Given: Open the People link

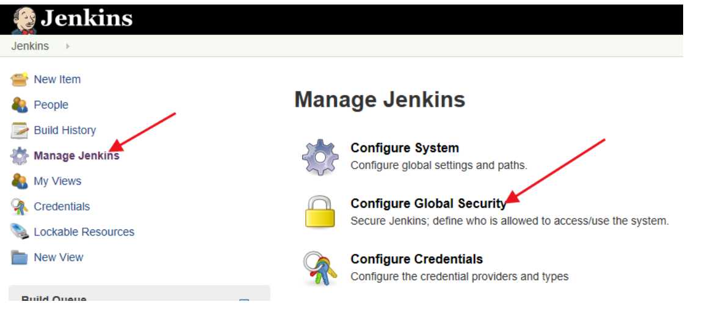Looking at the screenshot, I should click(51, 104).
